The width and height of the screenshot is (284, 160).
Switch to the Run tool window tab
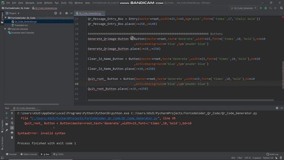(x=45, y=154)
